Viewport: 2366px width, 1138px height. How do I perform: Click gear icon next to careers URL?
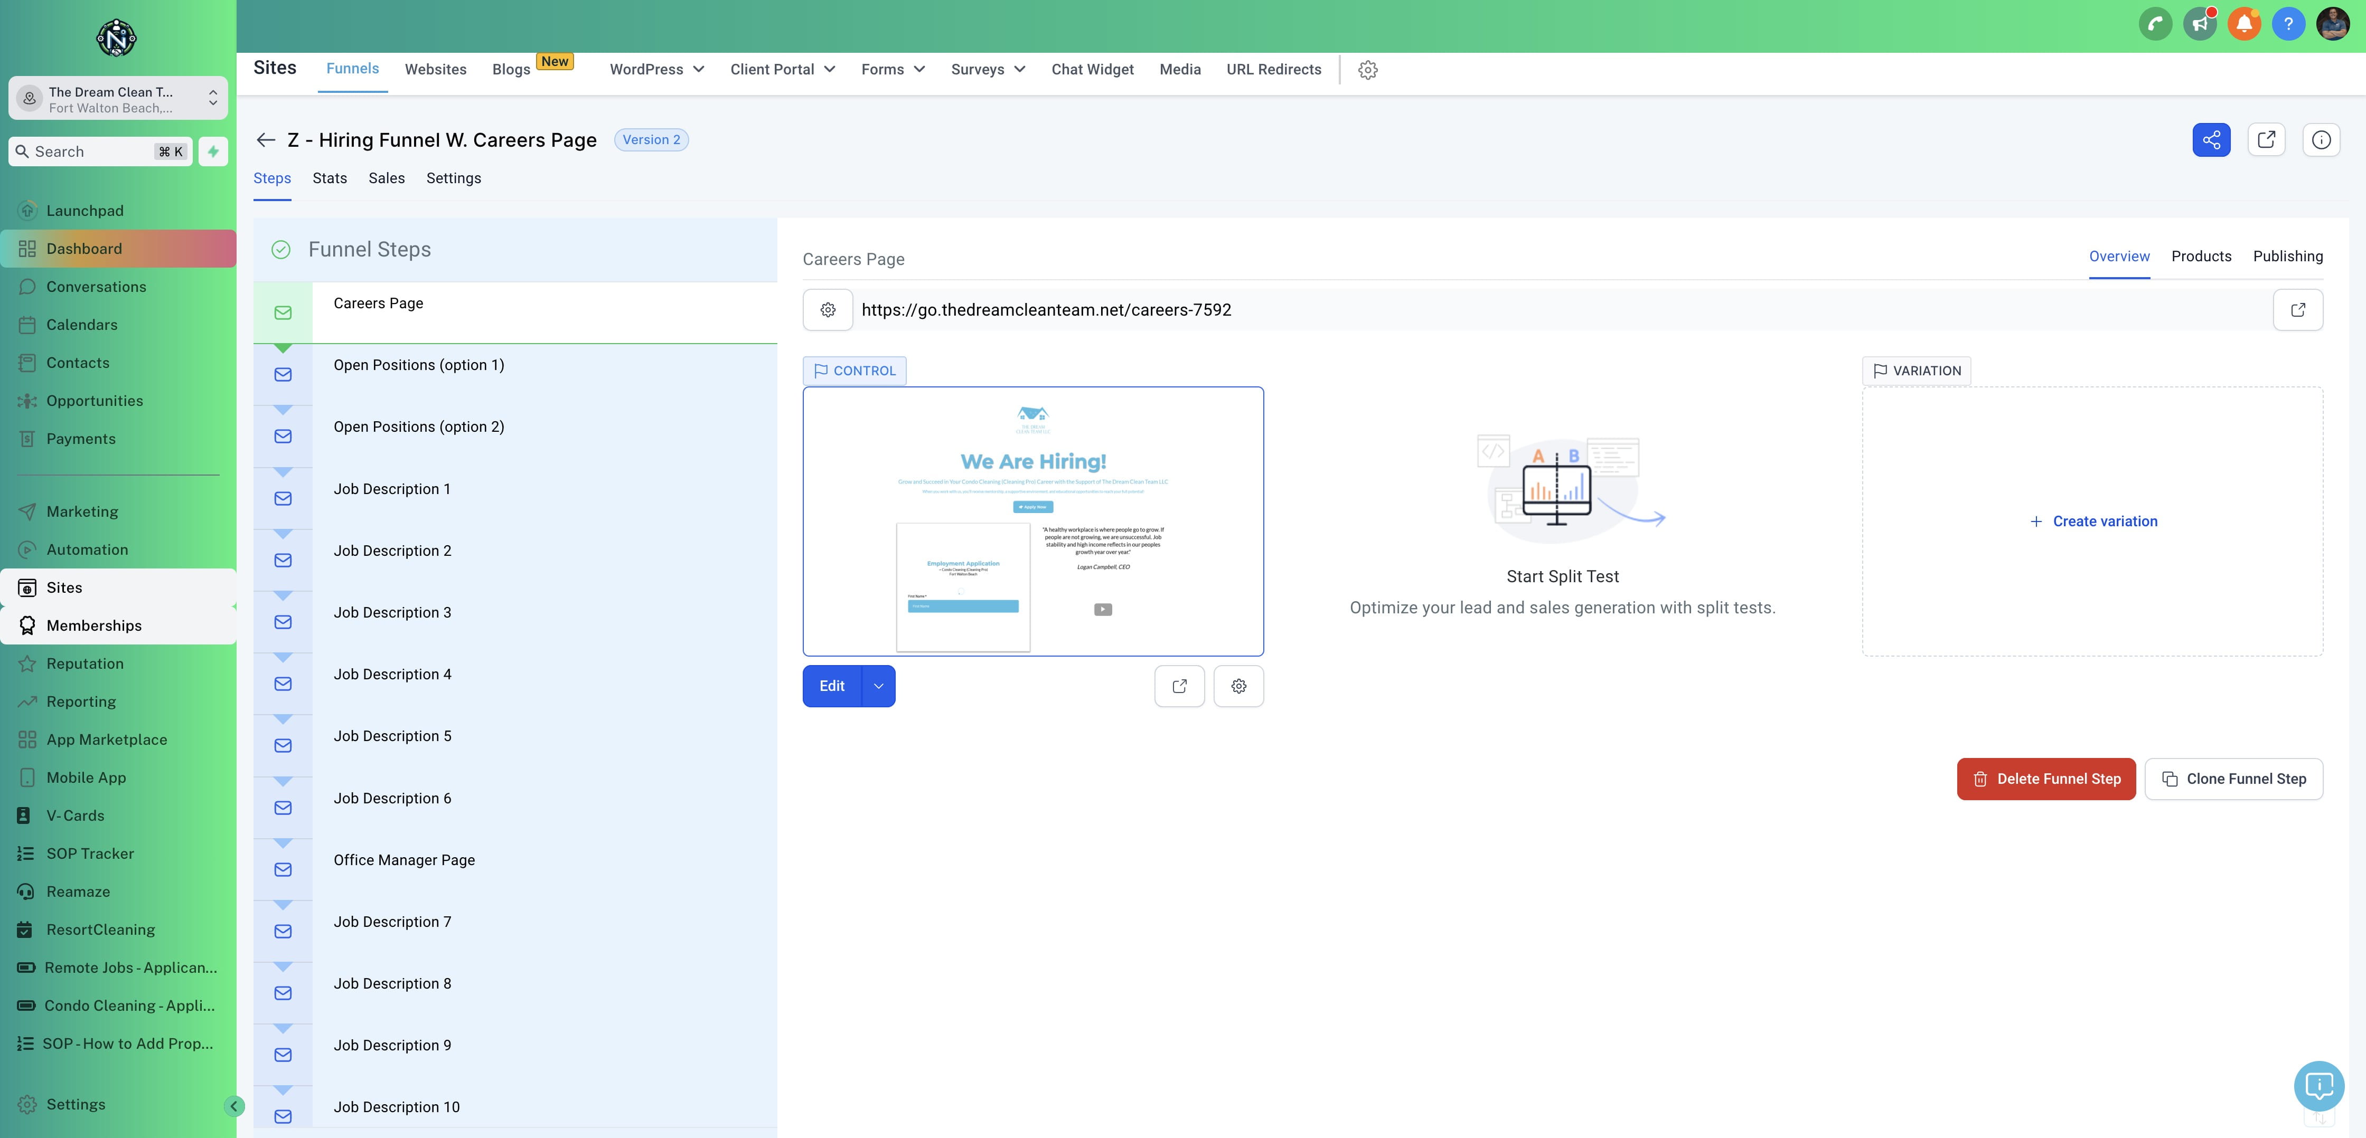click(828, 310)
